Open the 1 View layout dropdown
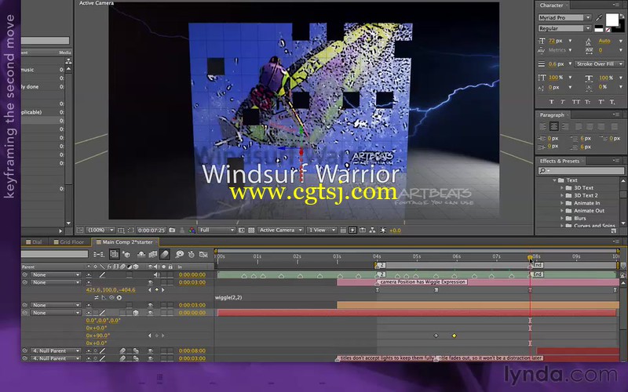 [322, 230]
